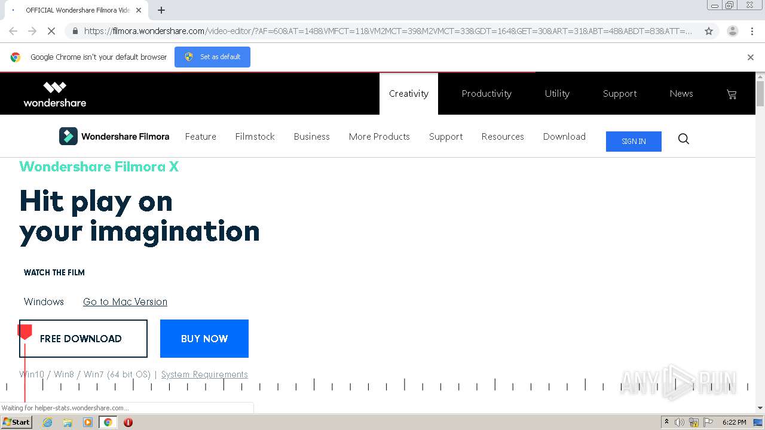Open the shopping cart icon
This screenshot has height=430, width=765.
732,94
